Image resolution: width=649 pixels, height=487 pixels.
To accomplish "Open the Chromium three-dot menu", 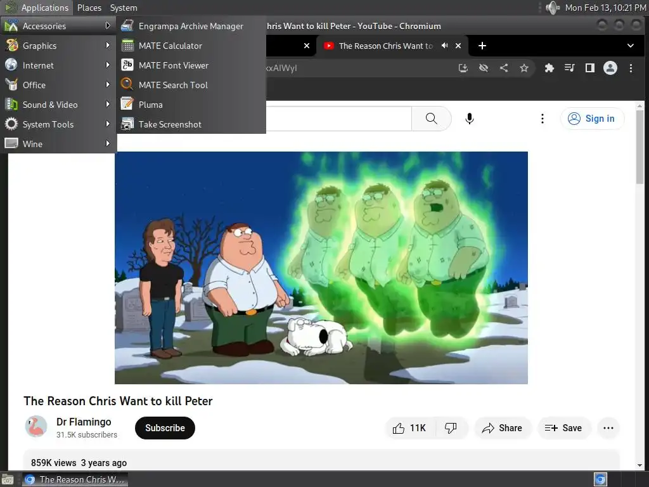I will pos(631,68).
